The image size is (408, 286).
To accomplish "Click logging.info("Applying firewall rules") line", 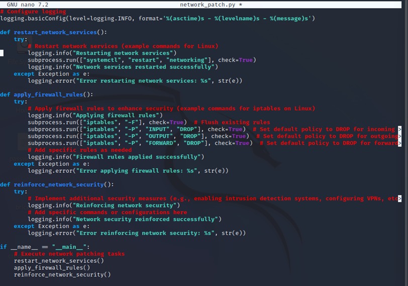I will pyautogui.click(x=95, y=115).
